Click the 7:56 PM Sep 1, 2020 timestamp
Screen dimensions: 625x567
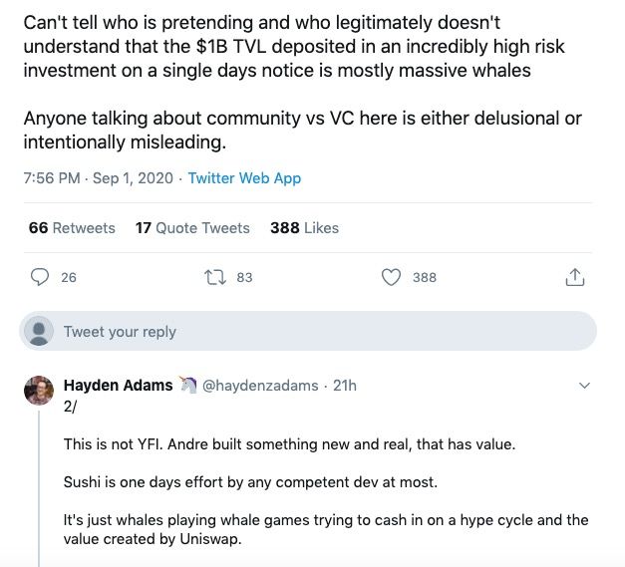[98, 178]
